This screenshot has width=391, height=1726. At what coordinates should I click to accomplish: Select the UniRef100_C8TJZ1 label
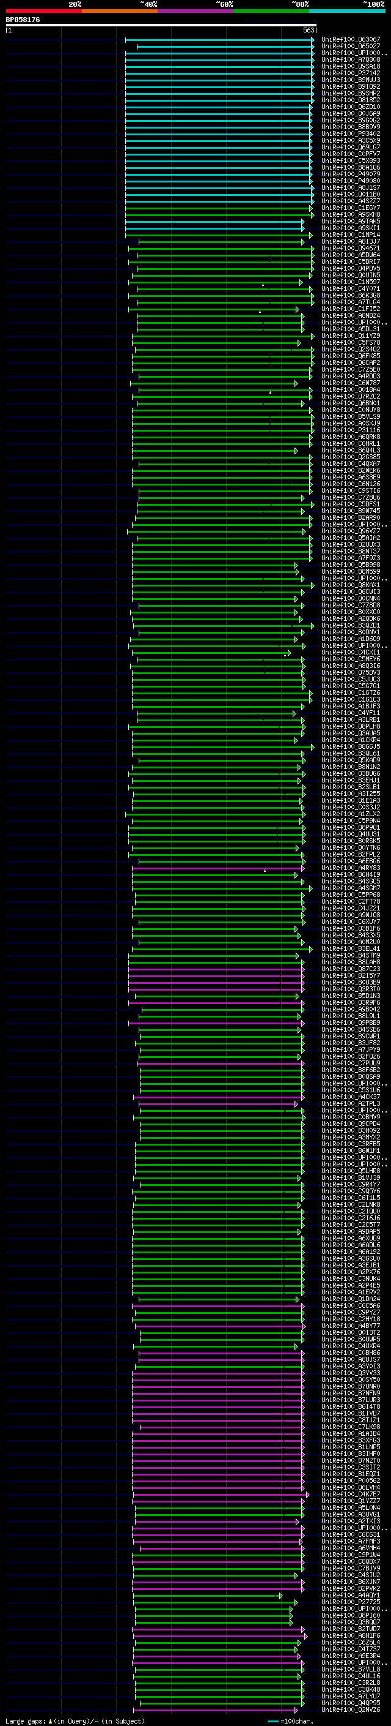pyautogui.click(x=351, y=1420)
